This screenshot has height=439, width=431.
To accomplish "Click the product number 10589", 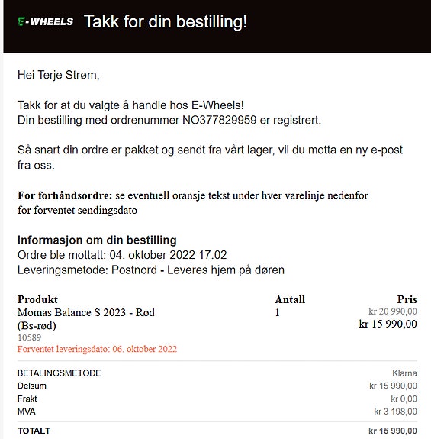I will coord(29,337).
